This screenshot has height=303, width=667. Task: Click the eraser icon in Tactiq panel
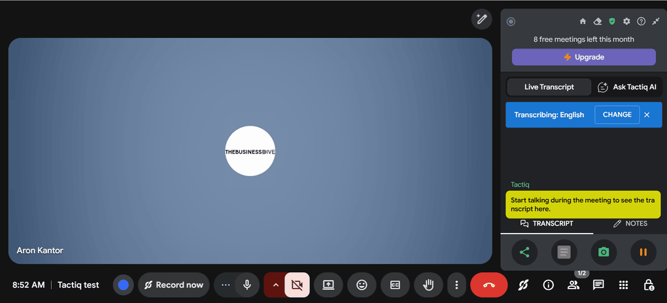click(x=598, y=22)
